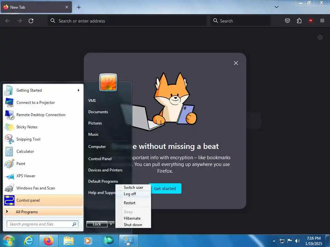The height and width of the screenshot is (247, 330).
Task: Show hidden tray icons arrow
Action: pos(274,241)
